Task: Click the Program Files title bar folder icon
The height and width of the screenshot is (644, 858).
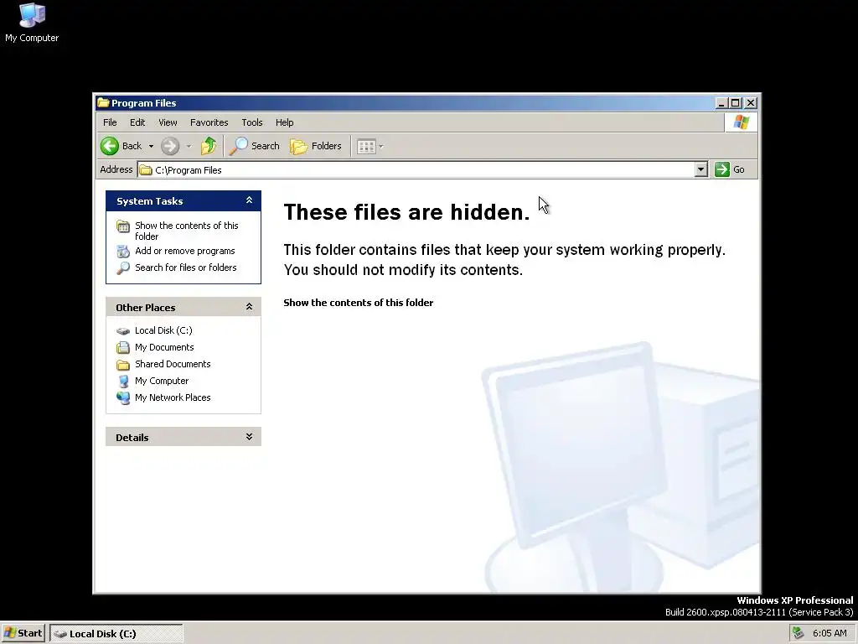Action: click(x=103, y=102)
